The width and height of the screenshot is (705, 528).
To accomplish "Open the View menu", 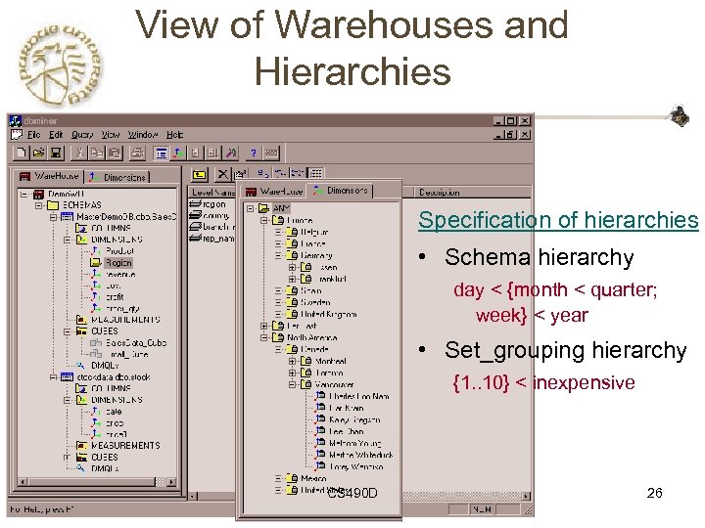I will (110, 135).
